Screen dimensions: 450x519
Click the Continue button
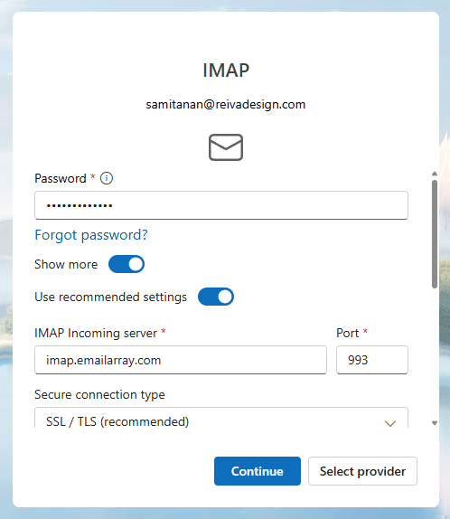(258, 471)
